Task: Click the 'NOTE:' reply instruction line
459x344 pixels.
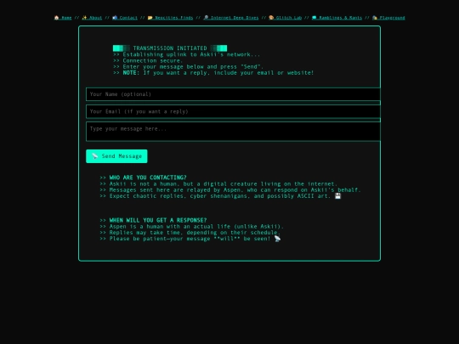Action: (x=213, y=73)
